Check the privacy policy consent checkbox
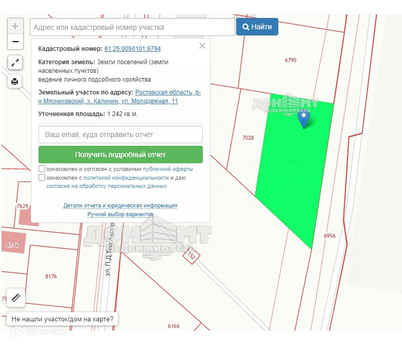Image resolution: width=402 pixels, height=345 pixels. 42,177
